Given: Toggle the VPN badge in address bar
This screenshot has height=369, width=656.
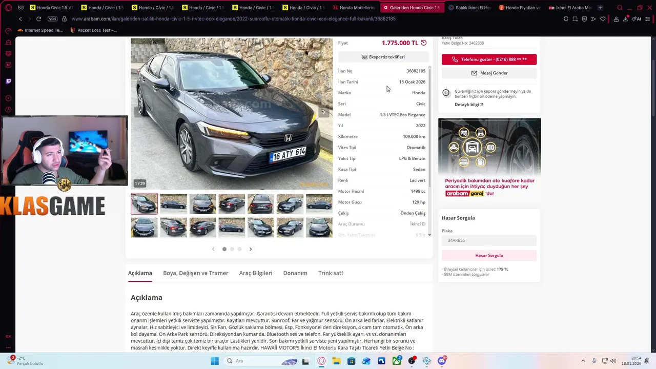Looking at the screenshot, I should pyautogui.click(x=52, y=19).
